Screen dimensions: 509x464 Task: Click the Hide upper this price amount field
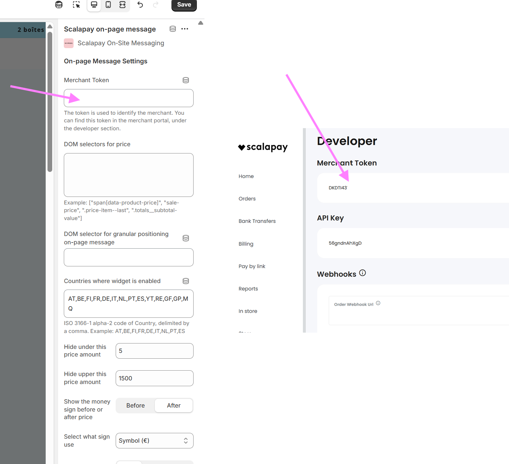point(154,378)
